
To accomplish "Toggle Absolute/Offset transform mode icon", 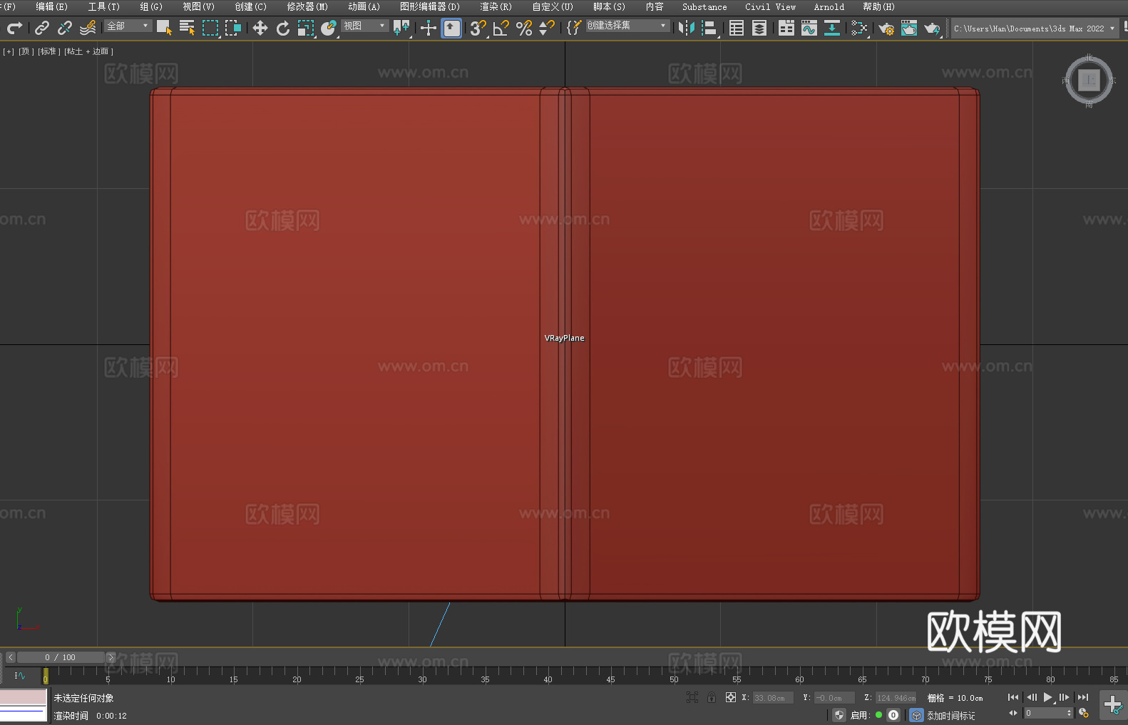I will (731, 697).
